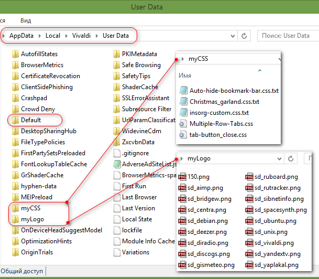
Task: Select the 150.png image file icon
Action: [182, 177]
